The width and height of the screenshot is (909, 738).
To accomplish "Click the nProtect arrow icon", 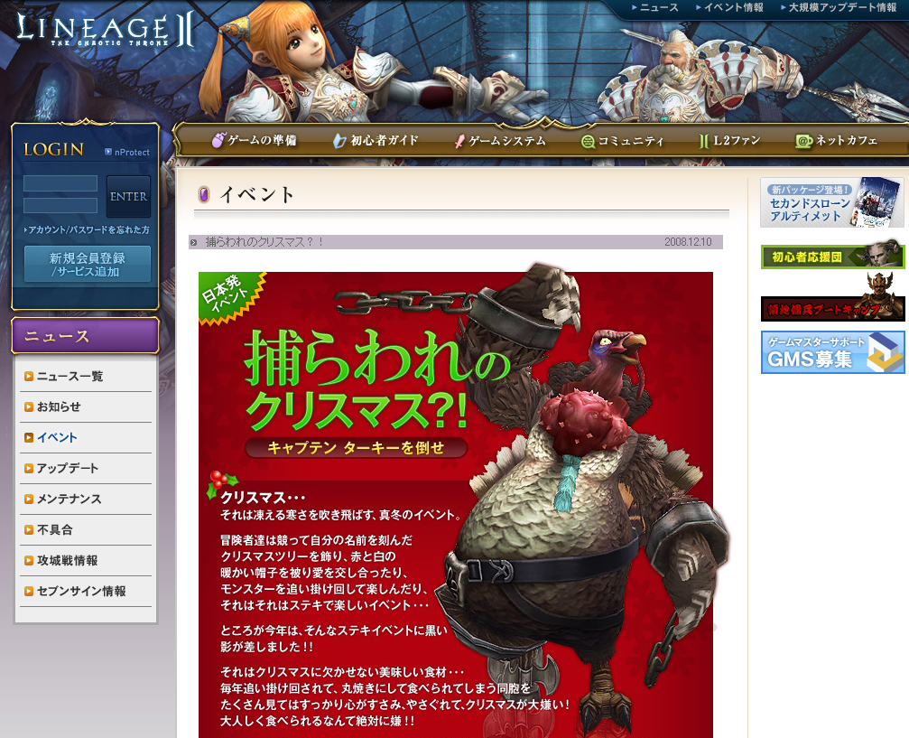I will 108,152.
